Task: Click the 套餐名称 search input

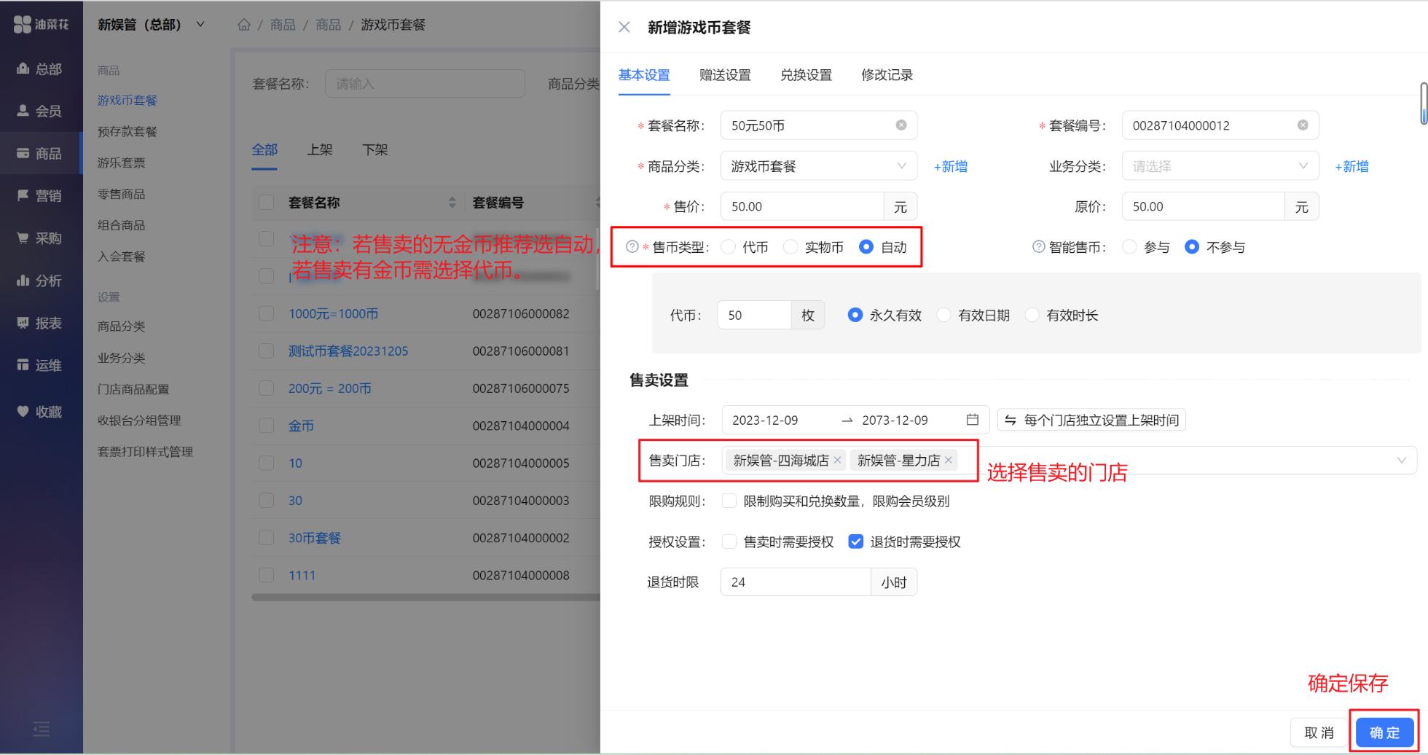Action: [425, 84]
